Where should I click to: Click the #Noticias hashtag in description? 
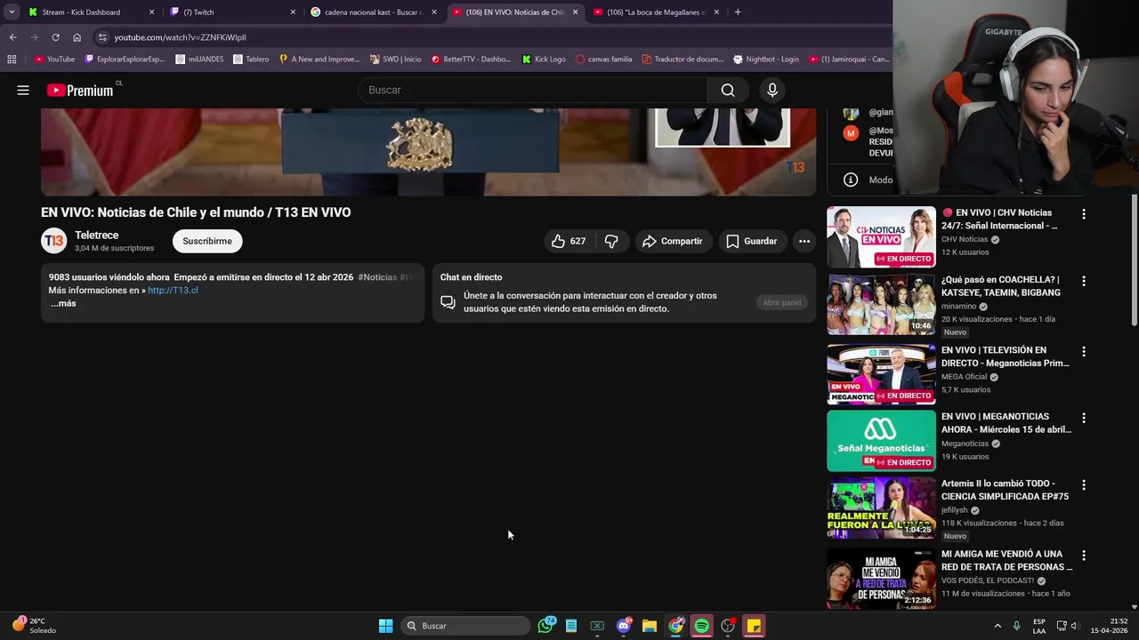click(377, 277)
